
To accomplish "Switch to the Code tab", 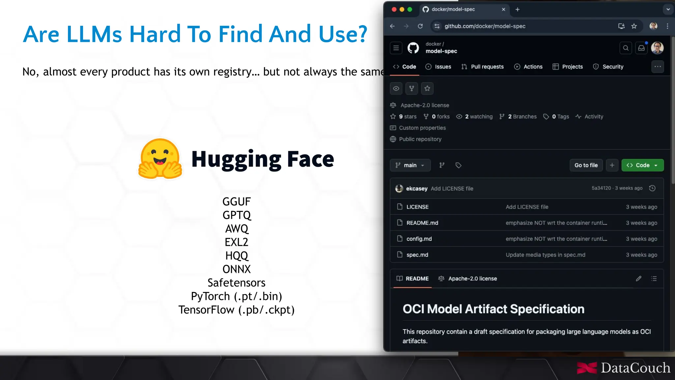I will [404, 67].
